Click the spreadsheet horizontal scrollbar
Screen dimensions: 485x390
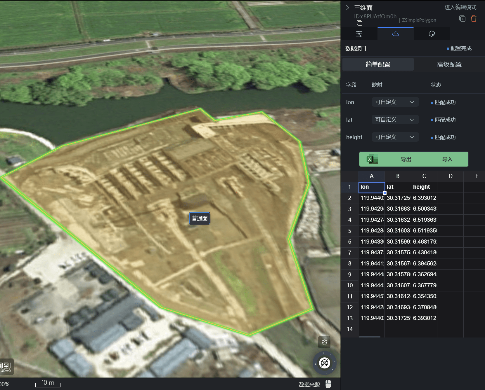pyautogui.click(x=370, y=337)
